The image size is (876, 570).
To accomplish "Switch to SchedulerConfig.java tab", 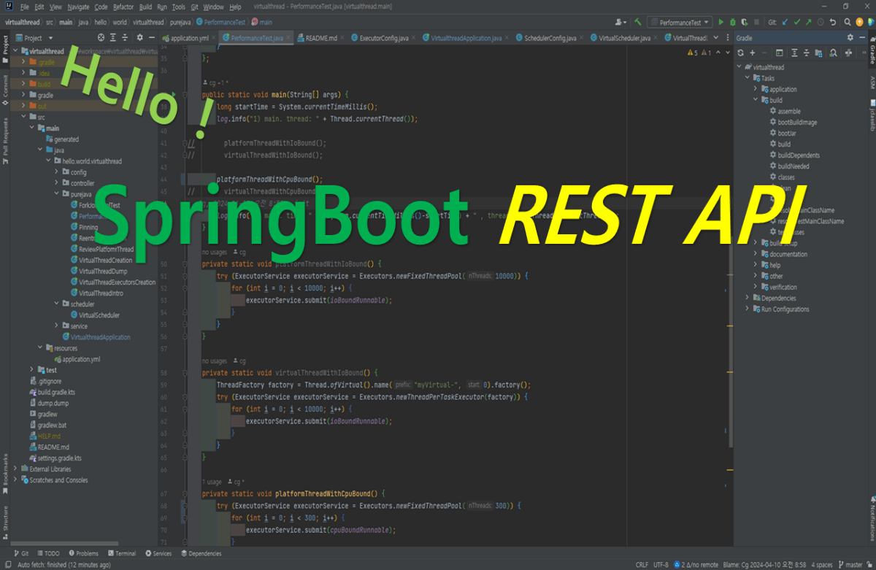I will [550, 38].
